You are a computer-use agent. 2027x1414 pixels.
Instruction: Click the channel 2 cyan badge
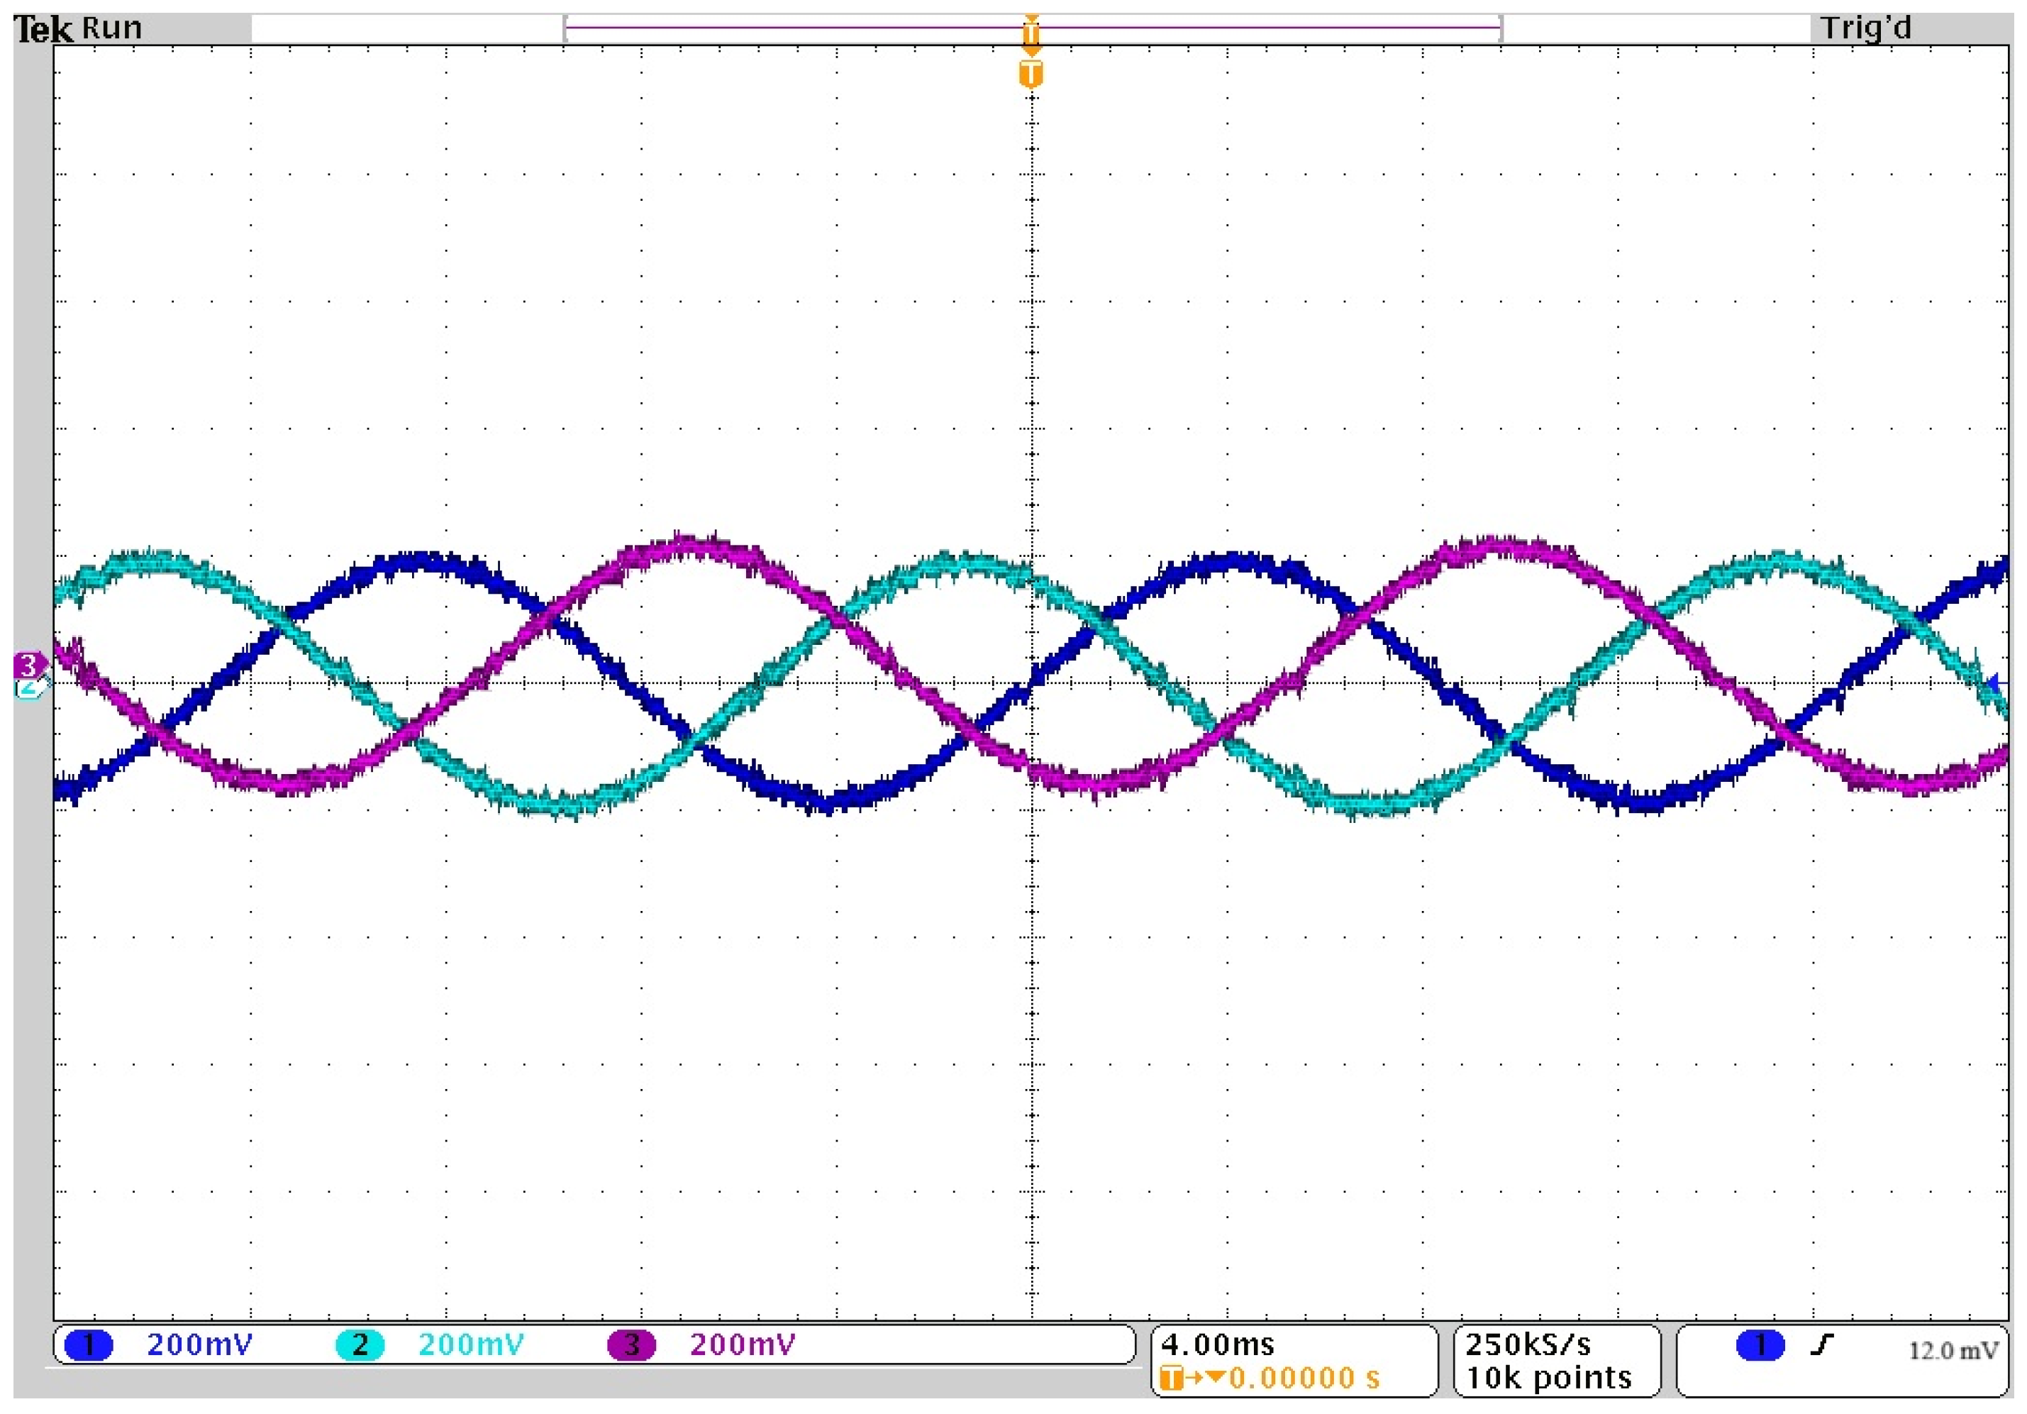[x=360, y=1345]
